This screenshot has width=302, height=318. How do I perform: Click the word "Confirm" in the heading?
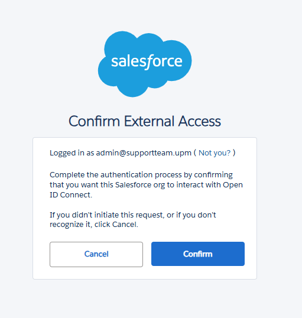coord(94,121)
